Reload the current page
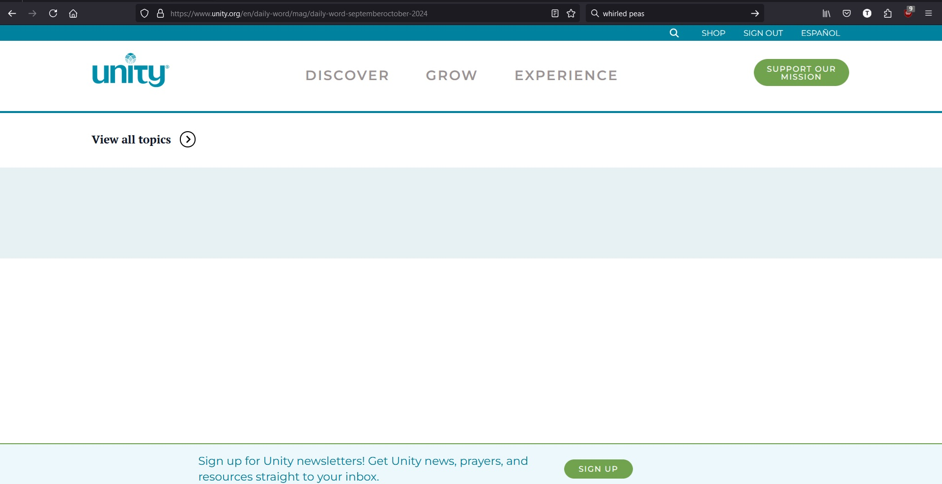Screen dimensions: 942x484 click(x=53, y=14)
